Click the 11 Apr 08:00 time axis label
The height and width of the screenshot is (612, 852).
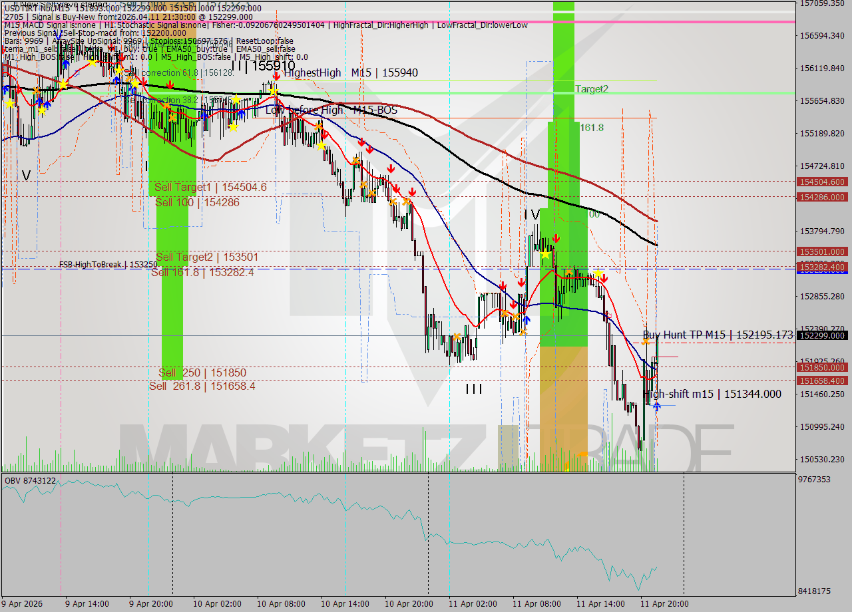[x=538, y=604]
